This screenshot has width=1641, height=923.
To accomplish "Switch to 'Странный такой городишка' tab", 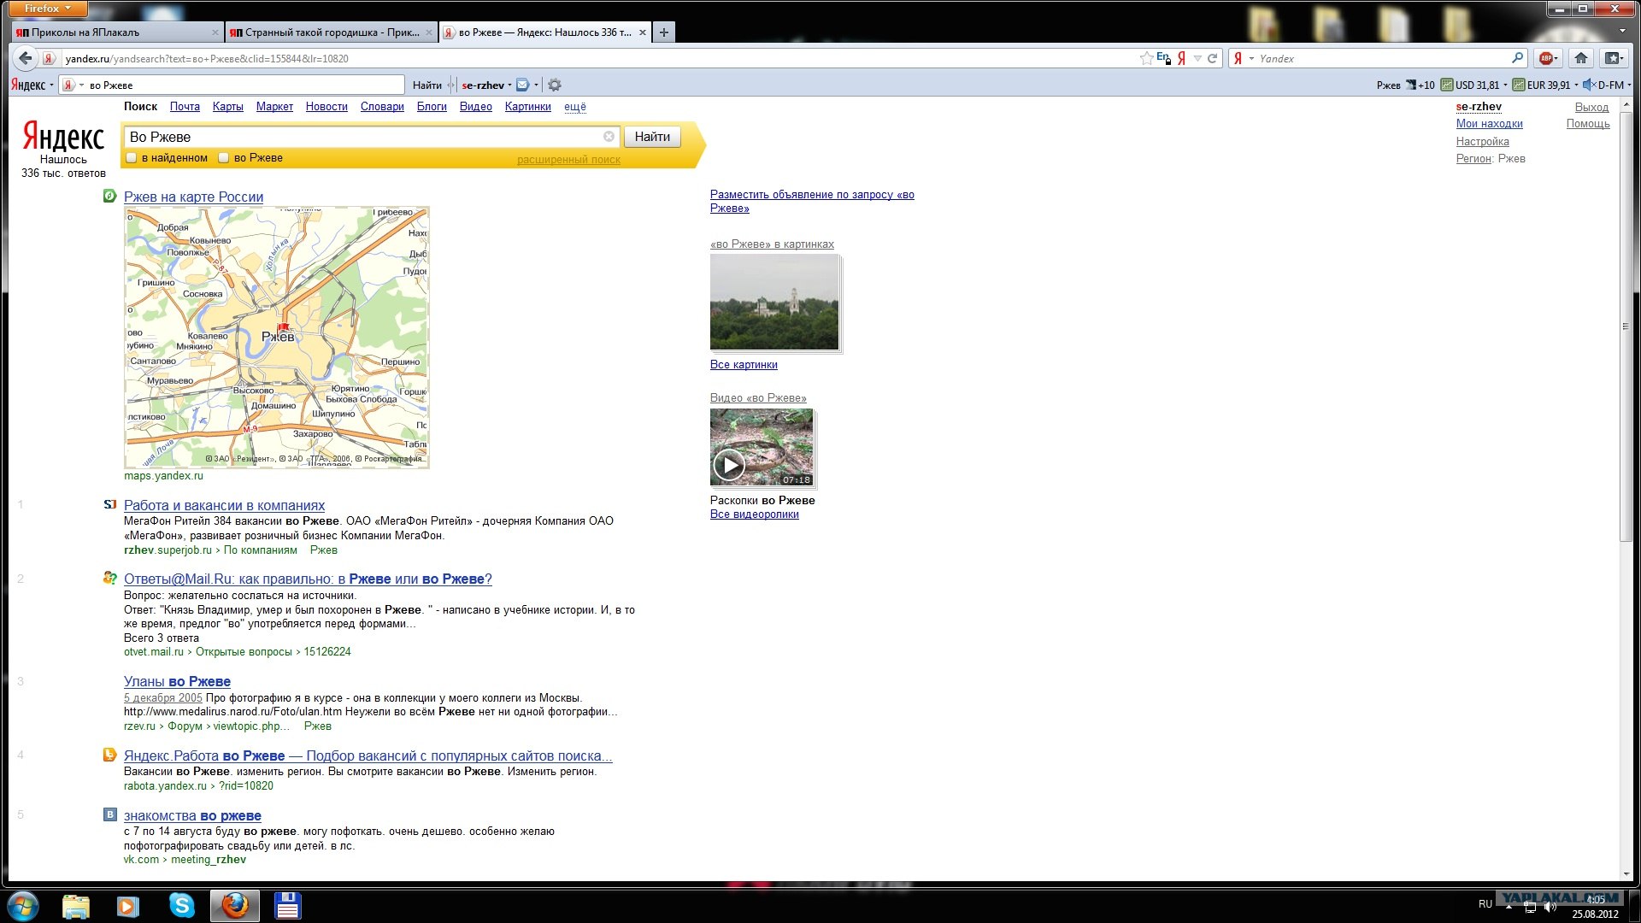I will coord(331,32).
